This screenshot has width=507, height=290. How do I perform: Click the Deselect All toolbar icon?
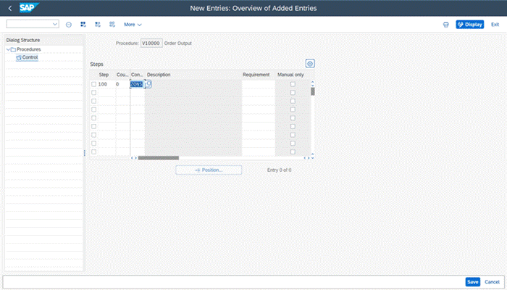coord(112,24)
